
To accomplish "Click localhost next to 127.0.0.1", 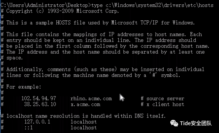I will (x=84, y=122).
